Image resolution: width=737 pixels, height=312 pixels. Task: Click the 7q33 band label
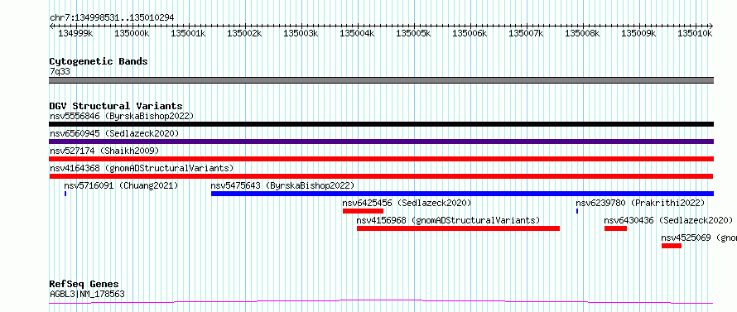60,71
